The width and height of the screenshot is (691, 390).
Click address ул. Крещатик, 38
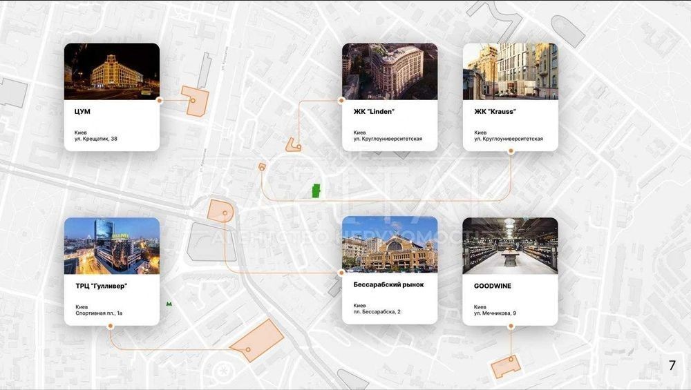pos(95,139)
